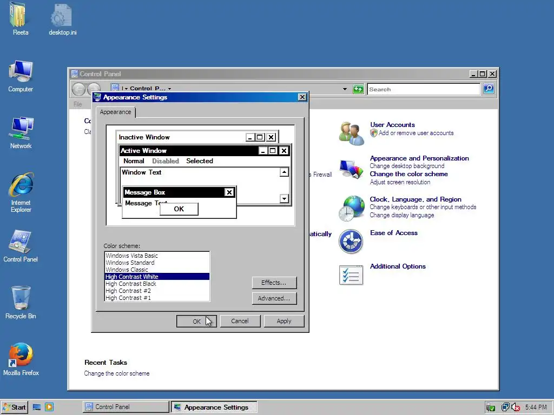Open the File menu in Control Panel
This screenshot has height=415, width=554.
(78, 104)
